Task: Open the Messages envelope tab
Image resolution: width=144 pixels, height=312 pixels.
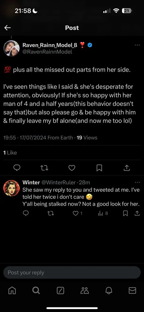Action: tap(132, 291)
